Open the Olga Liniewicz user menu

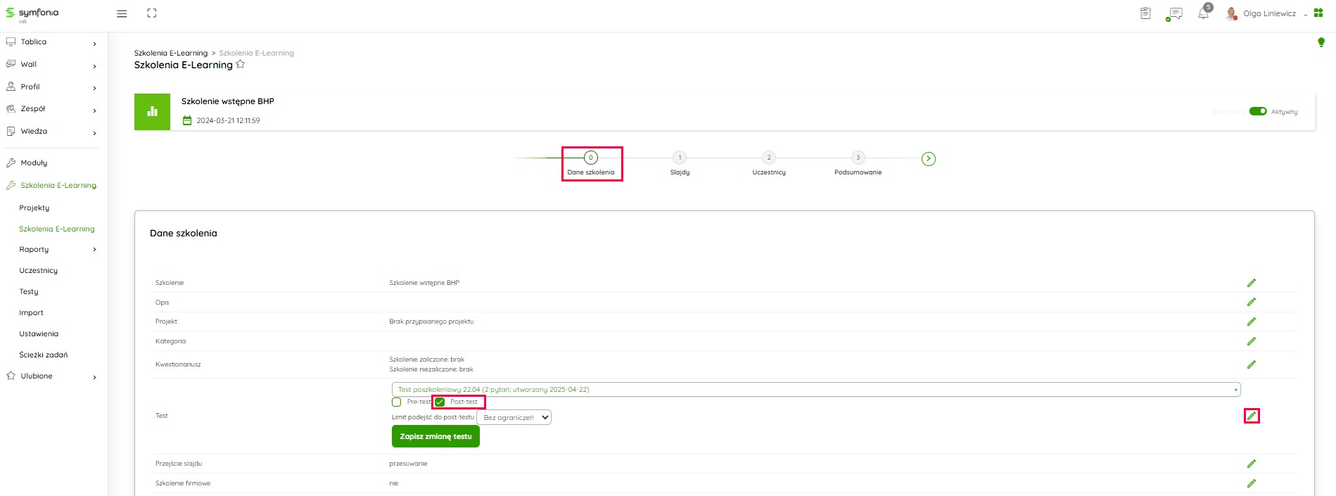(x=1268, y=14)
